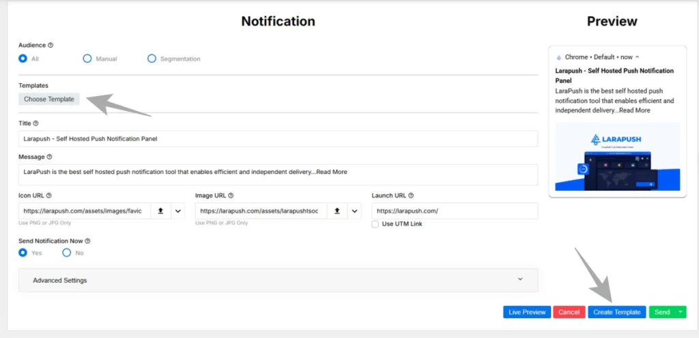
Task: Click the Audience help icon
Action: [x=51, y=45]
